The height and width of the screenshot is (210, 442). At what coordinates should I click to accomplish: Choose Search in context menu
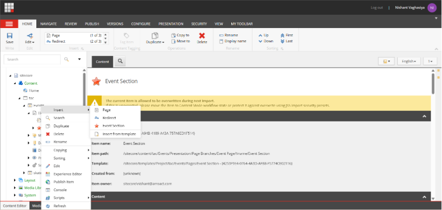pyautogui.click(x=66, y=118)
